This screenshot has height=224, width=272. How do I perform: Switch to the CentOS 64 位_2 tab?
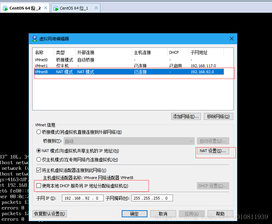coord(25,8)
